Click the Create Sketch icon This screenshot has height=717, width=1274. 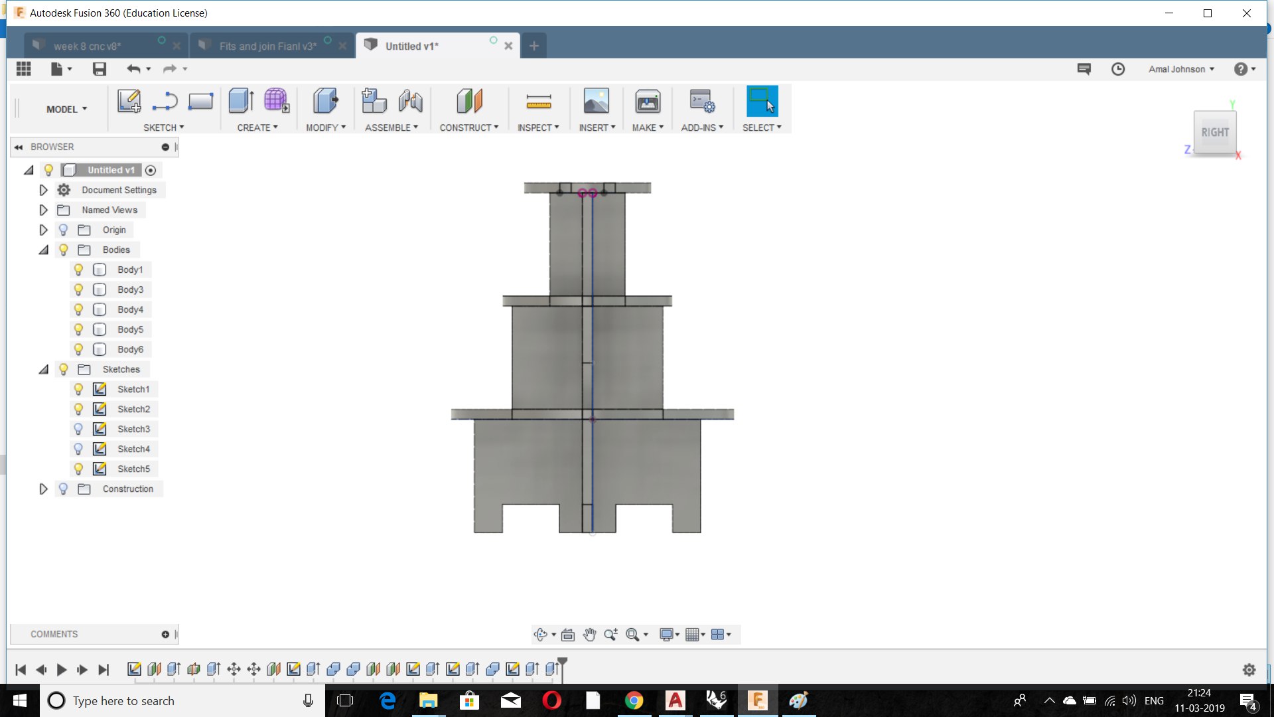coord(129,102)
